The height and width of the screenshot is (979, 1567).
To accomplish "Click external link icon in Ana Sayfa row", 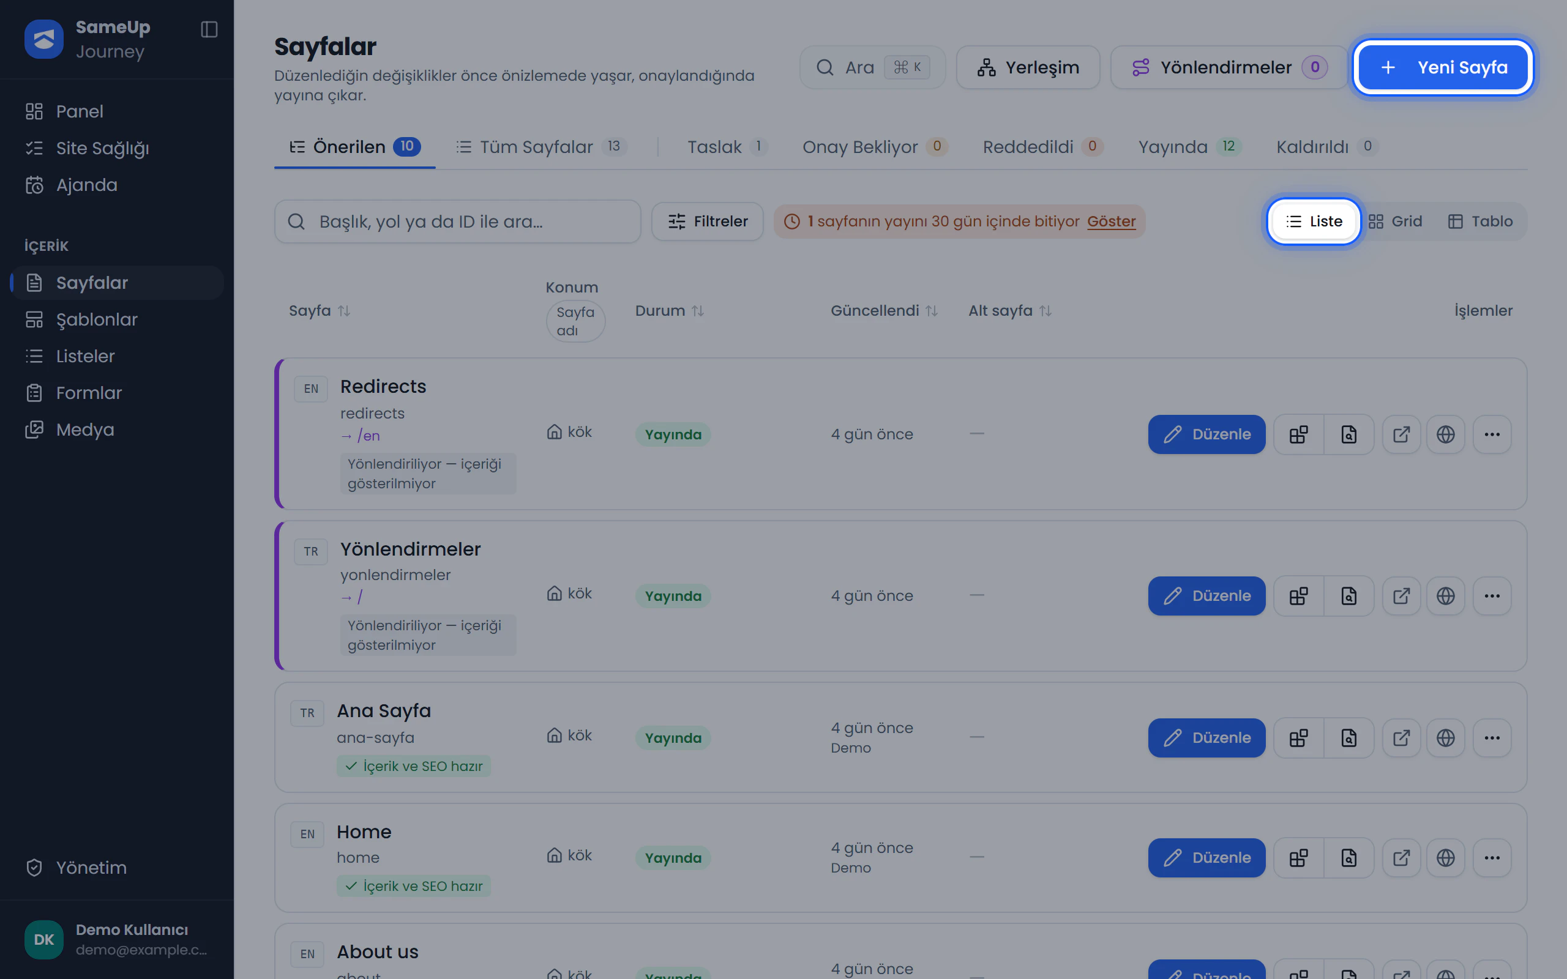I will pyautogui.click(x=1401, y=737).
